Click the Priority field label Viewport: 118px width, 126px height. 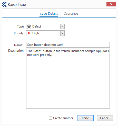pos(19,33)
